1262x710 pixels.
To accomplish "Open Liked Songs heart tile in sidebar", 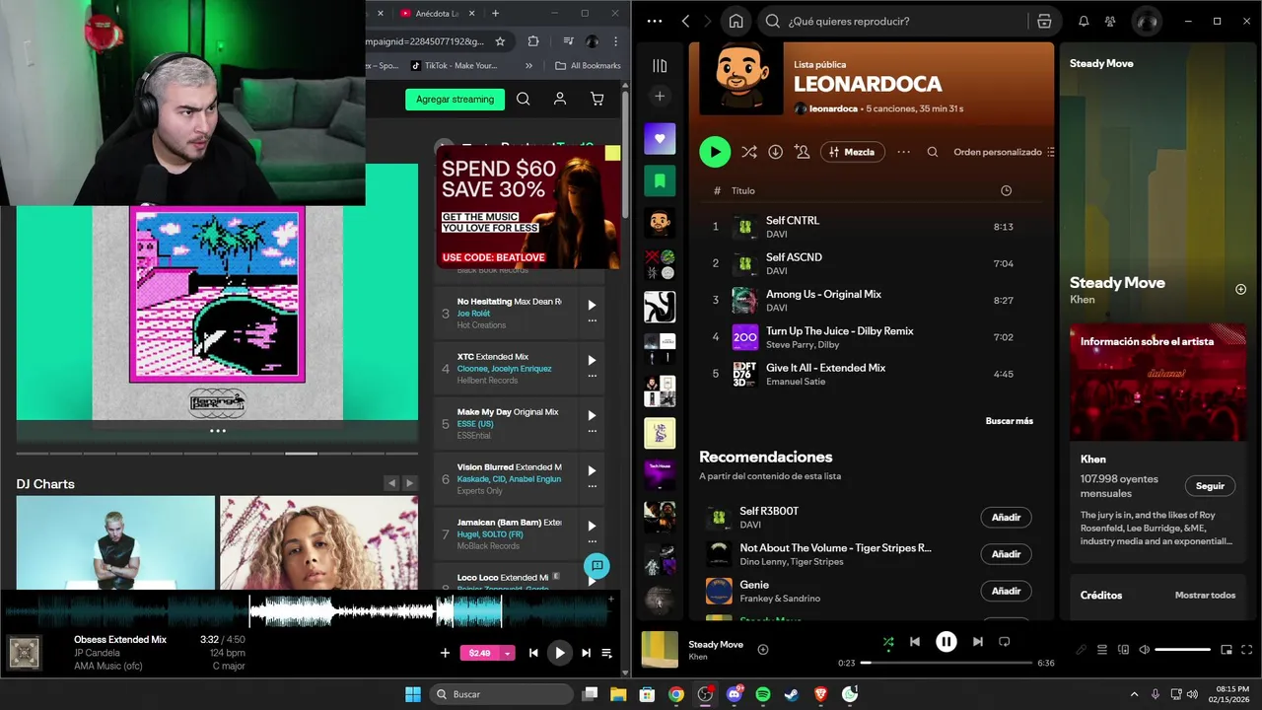I will point(660,138).
